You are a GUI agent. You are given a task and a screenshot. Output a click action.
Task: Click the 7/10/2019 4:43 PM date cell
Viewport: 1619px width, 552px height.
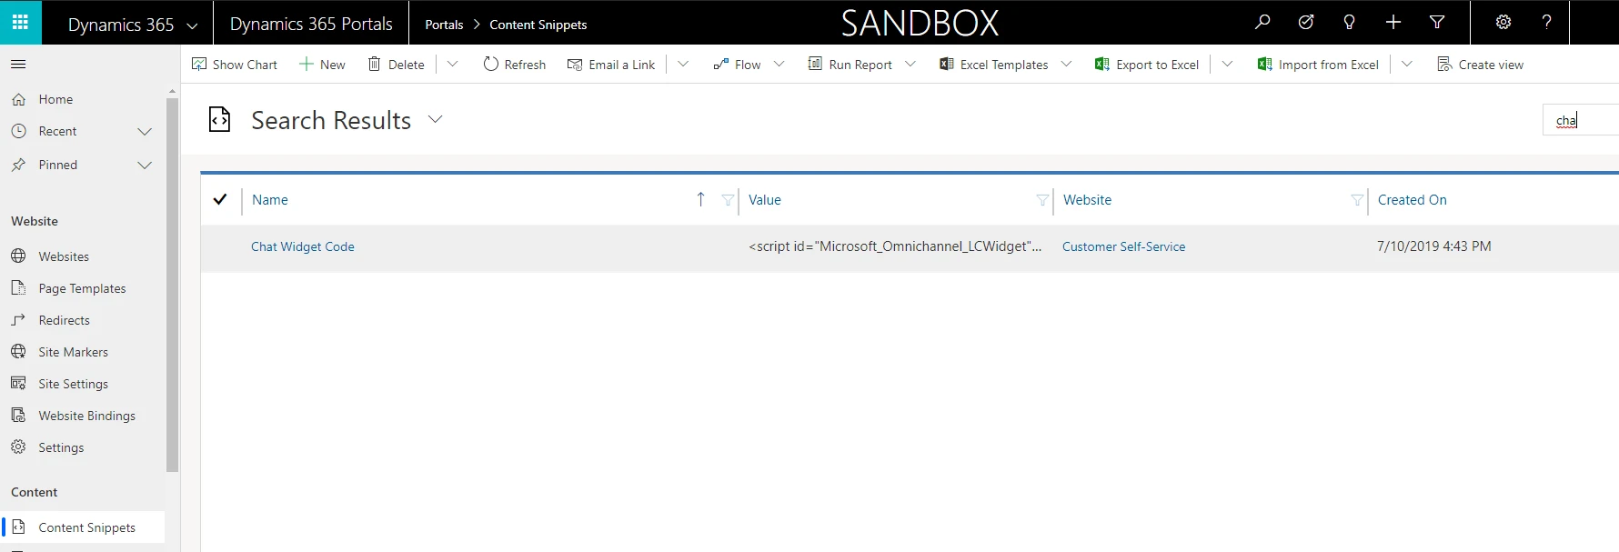(1433, 246)
